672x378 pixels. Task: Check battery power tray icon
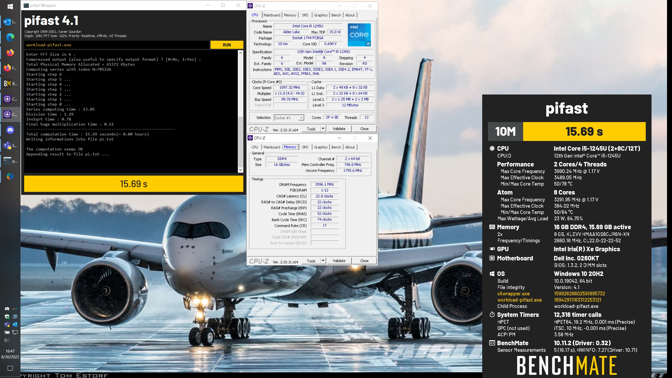click(7, 332)
